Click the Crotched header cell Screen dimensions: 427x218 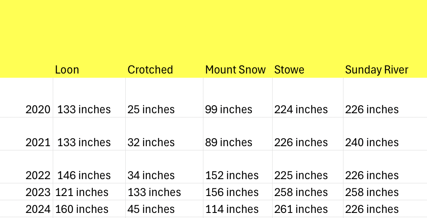[x=150, y=70]
